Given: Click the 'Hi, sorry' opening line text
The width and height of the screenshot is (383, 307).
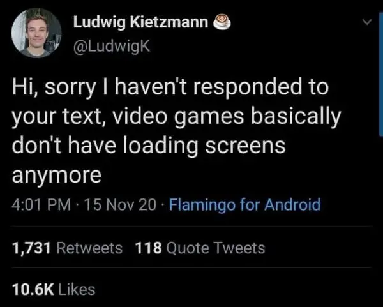Looking at the screenshot, I should (54, 87).
